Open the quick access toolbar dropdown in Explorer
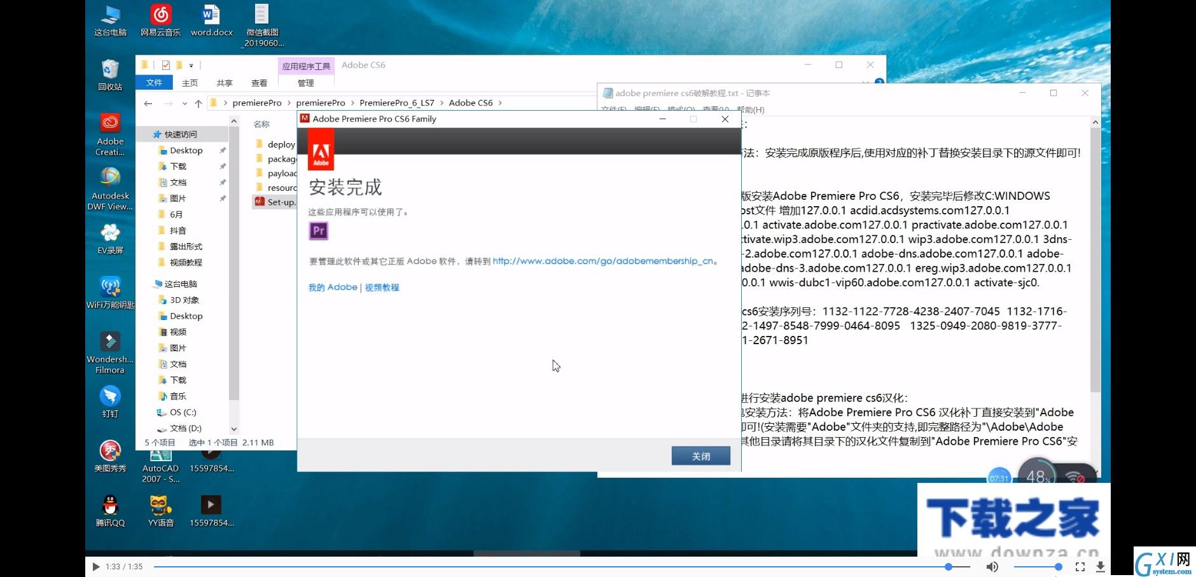Screen dimensions: 1196x577 [191, 66]
